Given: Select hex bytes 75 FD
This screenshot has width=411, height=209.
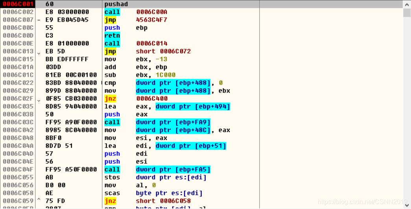Looking at the screenshot, I should (55, 201).
